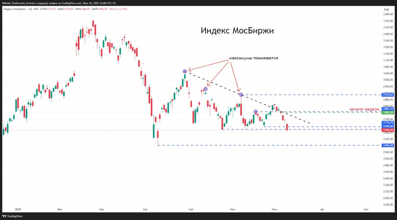
Task: Select the blue 2910,52 price label
Action: point(387,95)
